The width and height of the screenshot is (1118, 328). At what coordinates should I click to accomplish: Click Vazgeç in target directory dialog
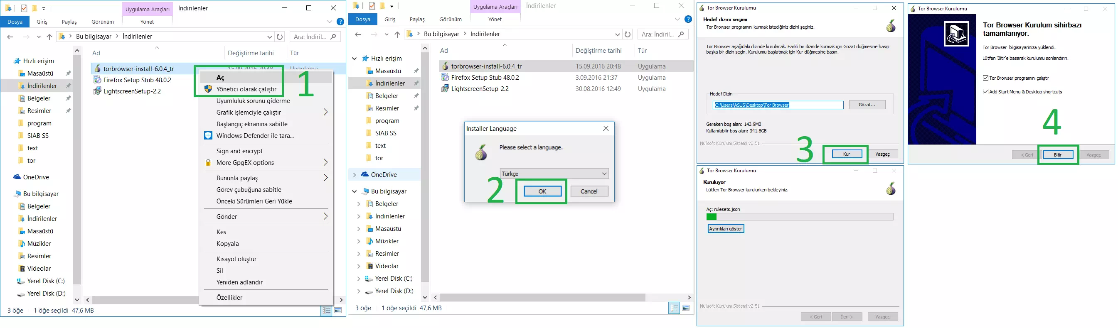pos(882,154)
